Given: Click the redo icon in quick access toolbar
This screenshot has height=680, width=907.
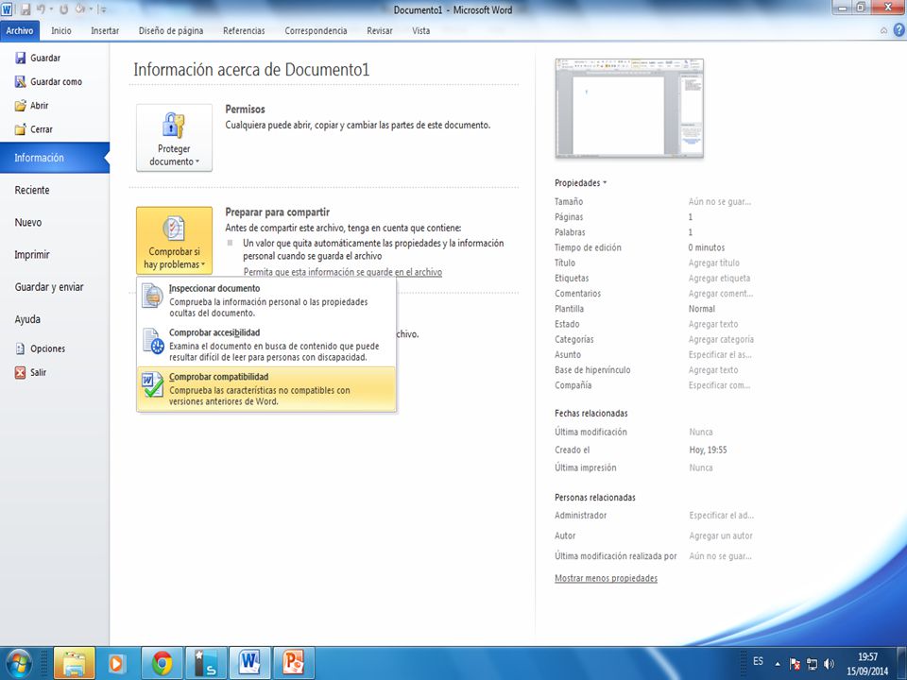Looking at the screenshot, I should point(63,9).
